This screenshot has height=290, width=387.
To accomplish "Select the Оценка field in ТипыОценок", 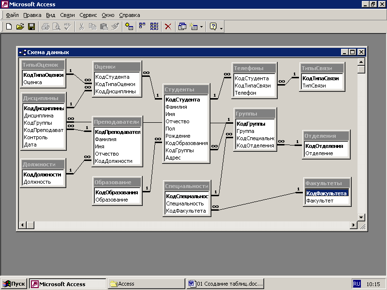I will (43, 82).
